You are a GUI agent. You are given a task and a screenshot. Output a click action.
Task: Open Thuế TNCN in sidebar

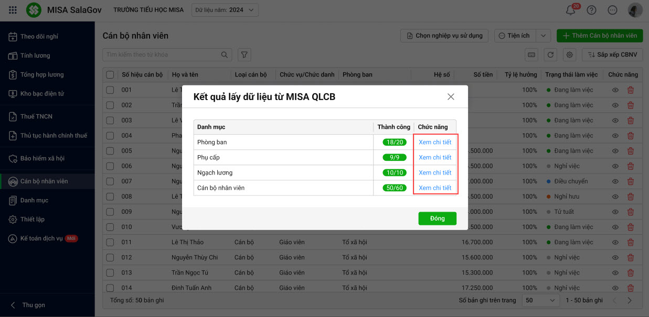point(47,116)
